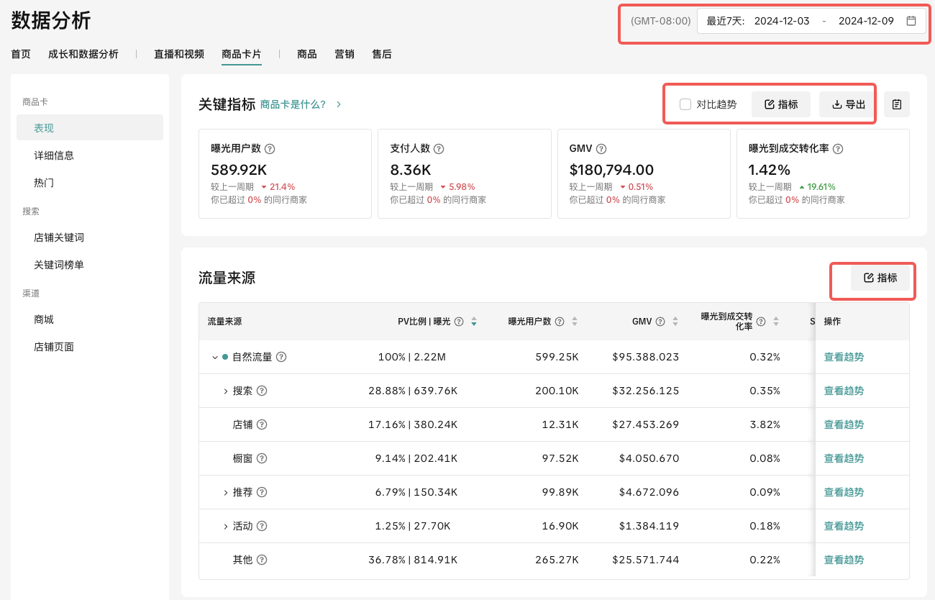Click help icon next to 曝光用户数 card
Screen dimensions: 935x600
point(270,149)
